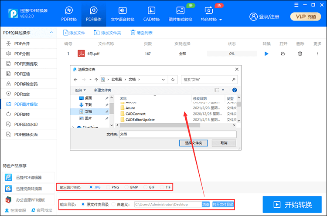The width and height of the screenshot is (327, 216).
Task: Start converting 6号.pdf with play icon
Action: (266, 54)
